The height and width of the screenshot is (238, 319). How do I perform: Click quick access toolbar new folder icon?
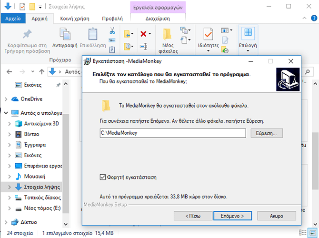tap(32, 7)
